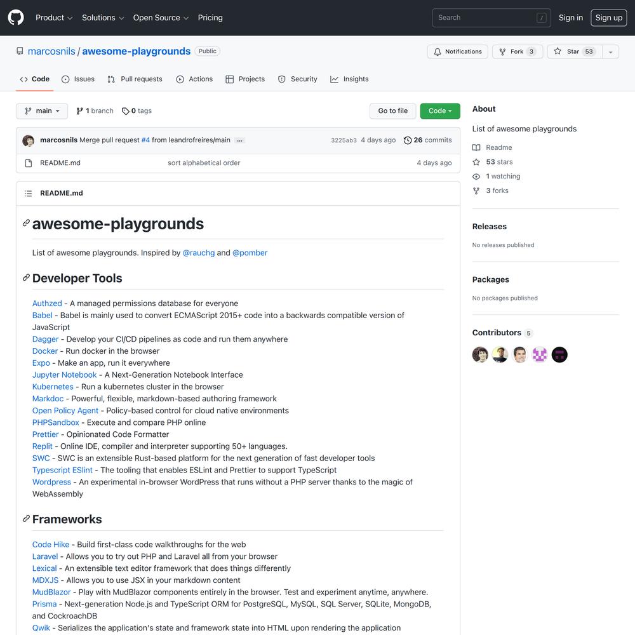Image resolution: width=635 pixels, height=635 pixels.
Task: Click the Sign up button
Action: pyautogui.click(x=609, y=18)
